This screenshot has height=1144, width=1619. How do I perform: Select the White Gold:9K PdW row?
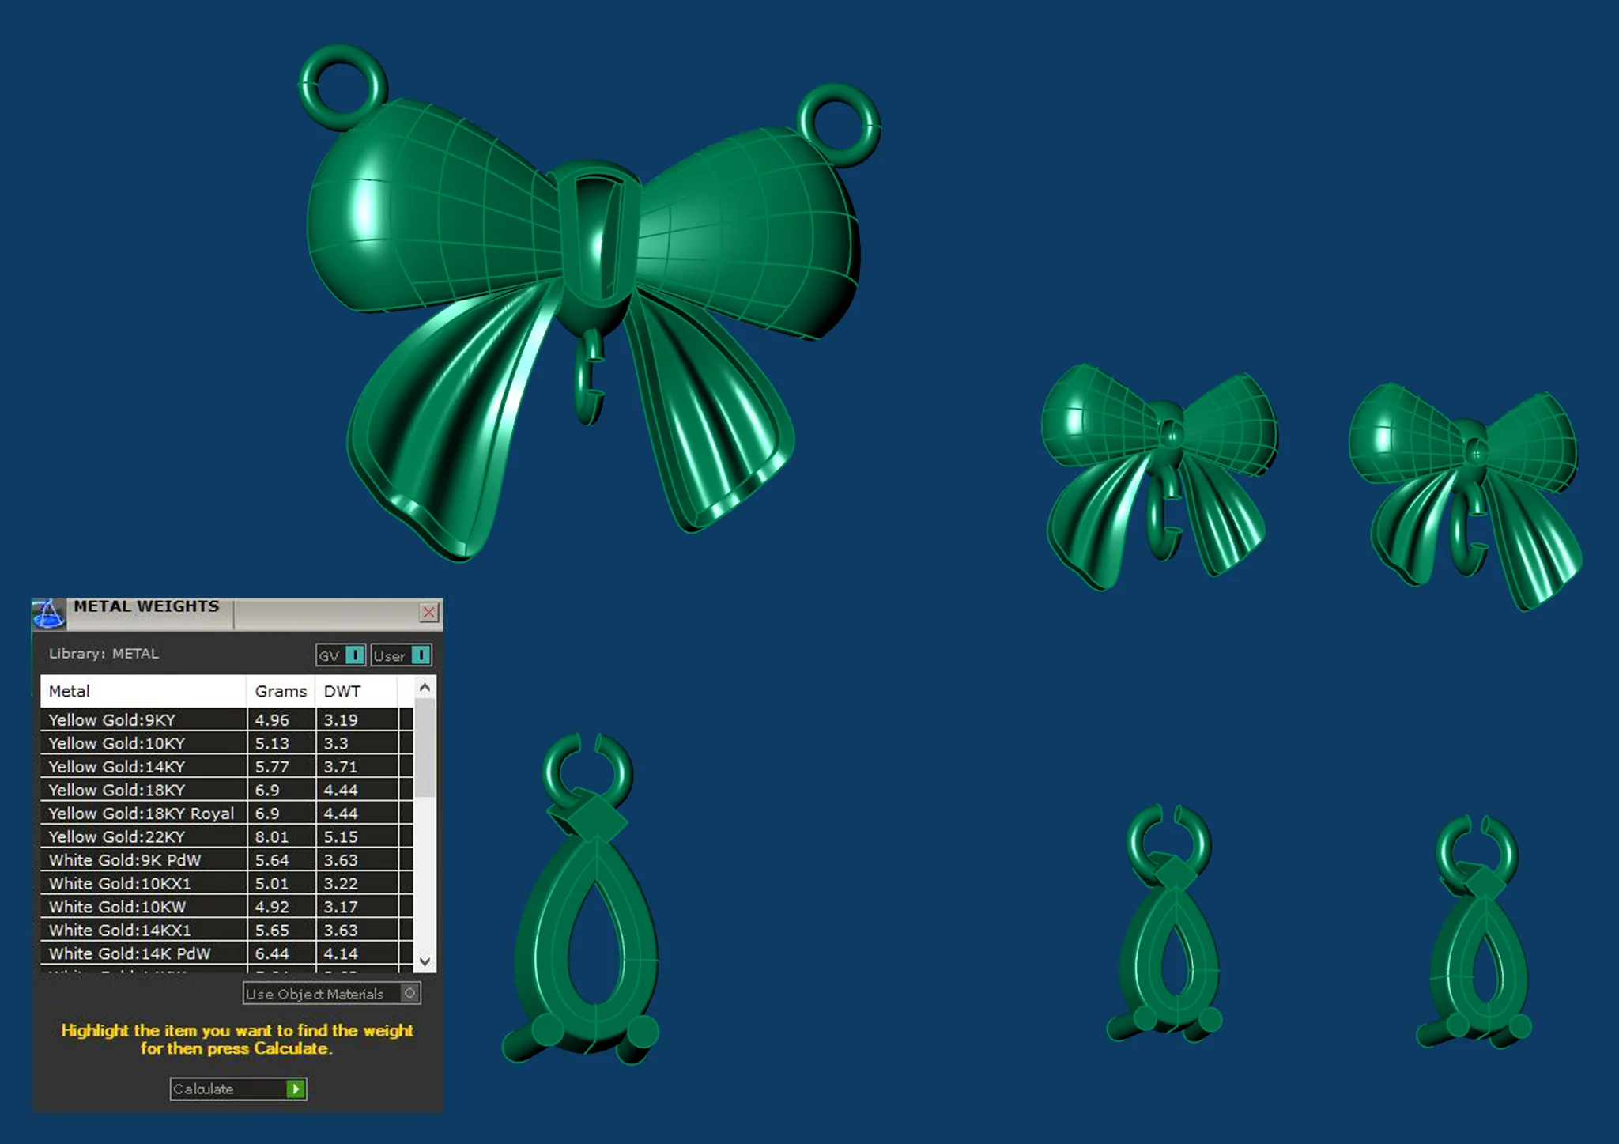pos(227,859)
